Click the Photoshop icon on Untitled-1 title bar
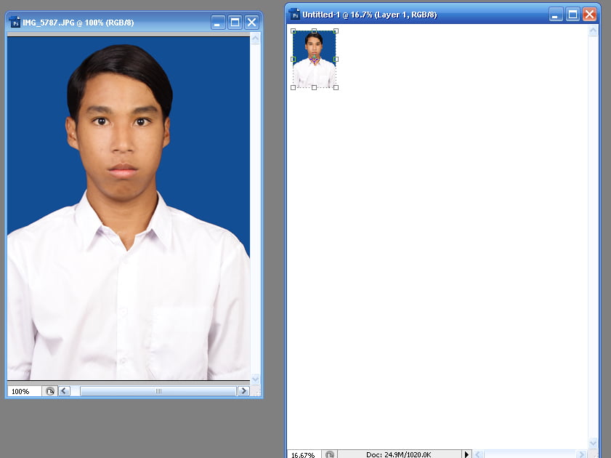 (x=294, y=14)
